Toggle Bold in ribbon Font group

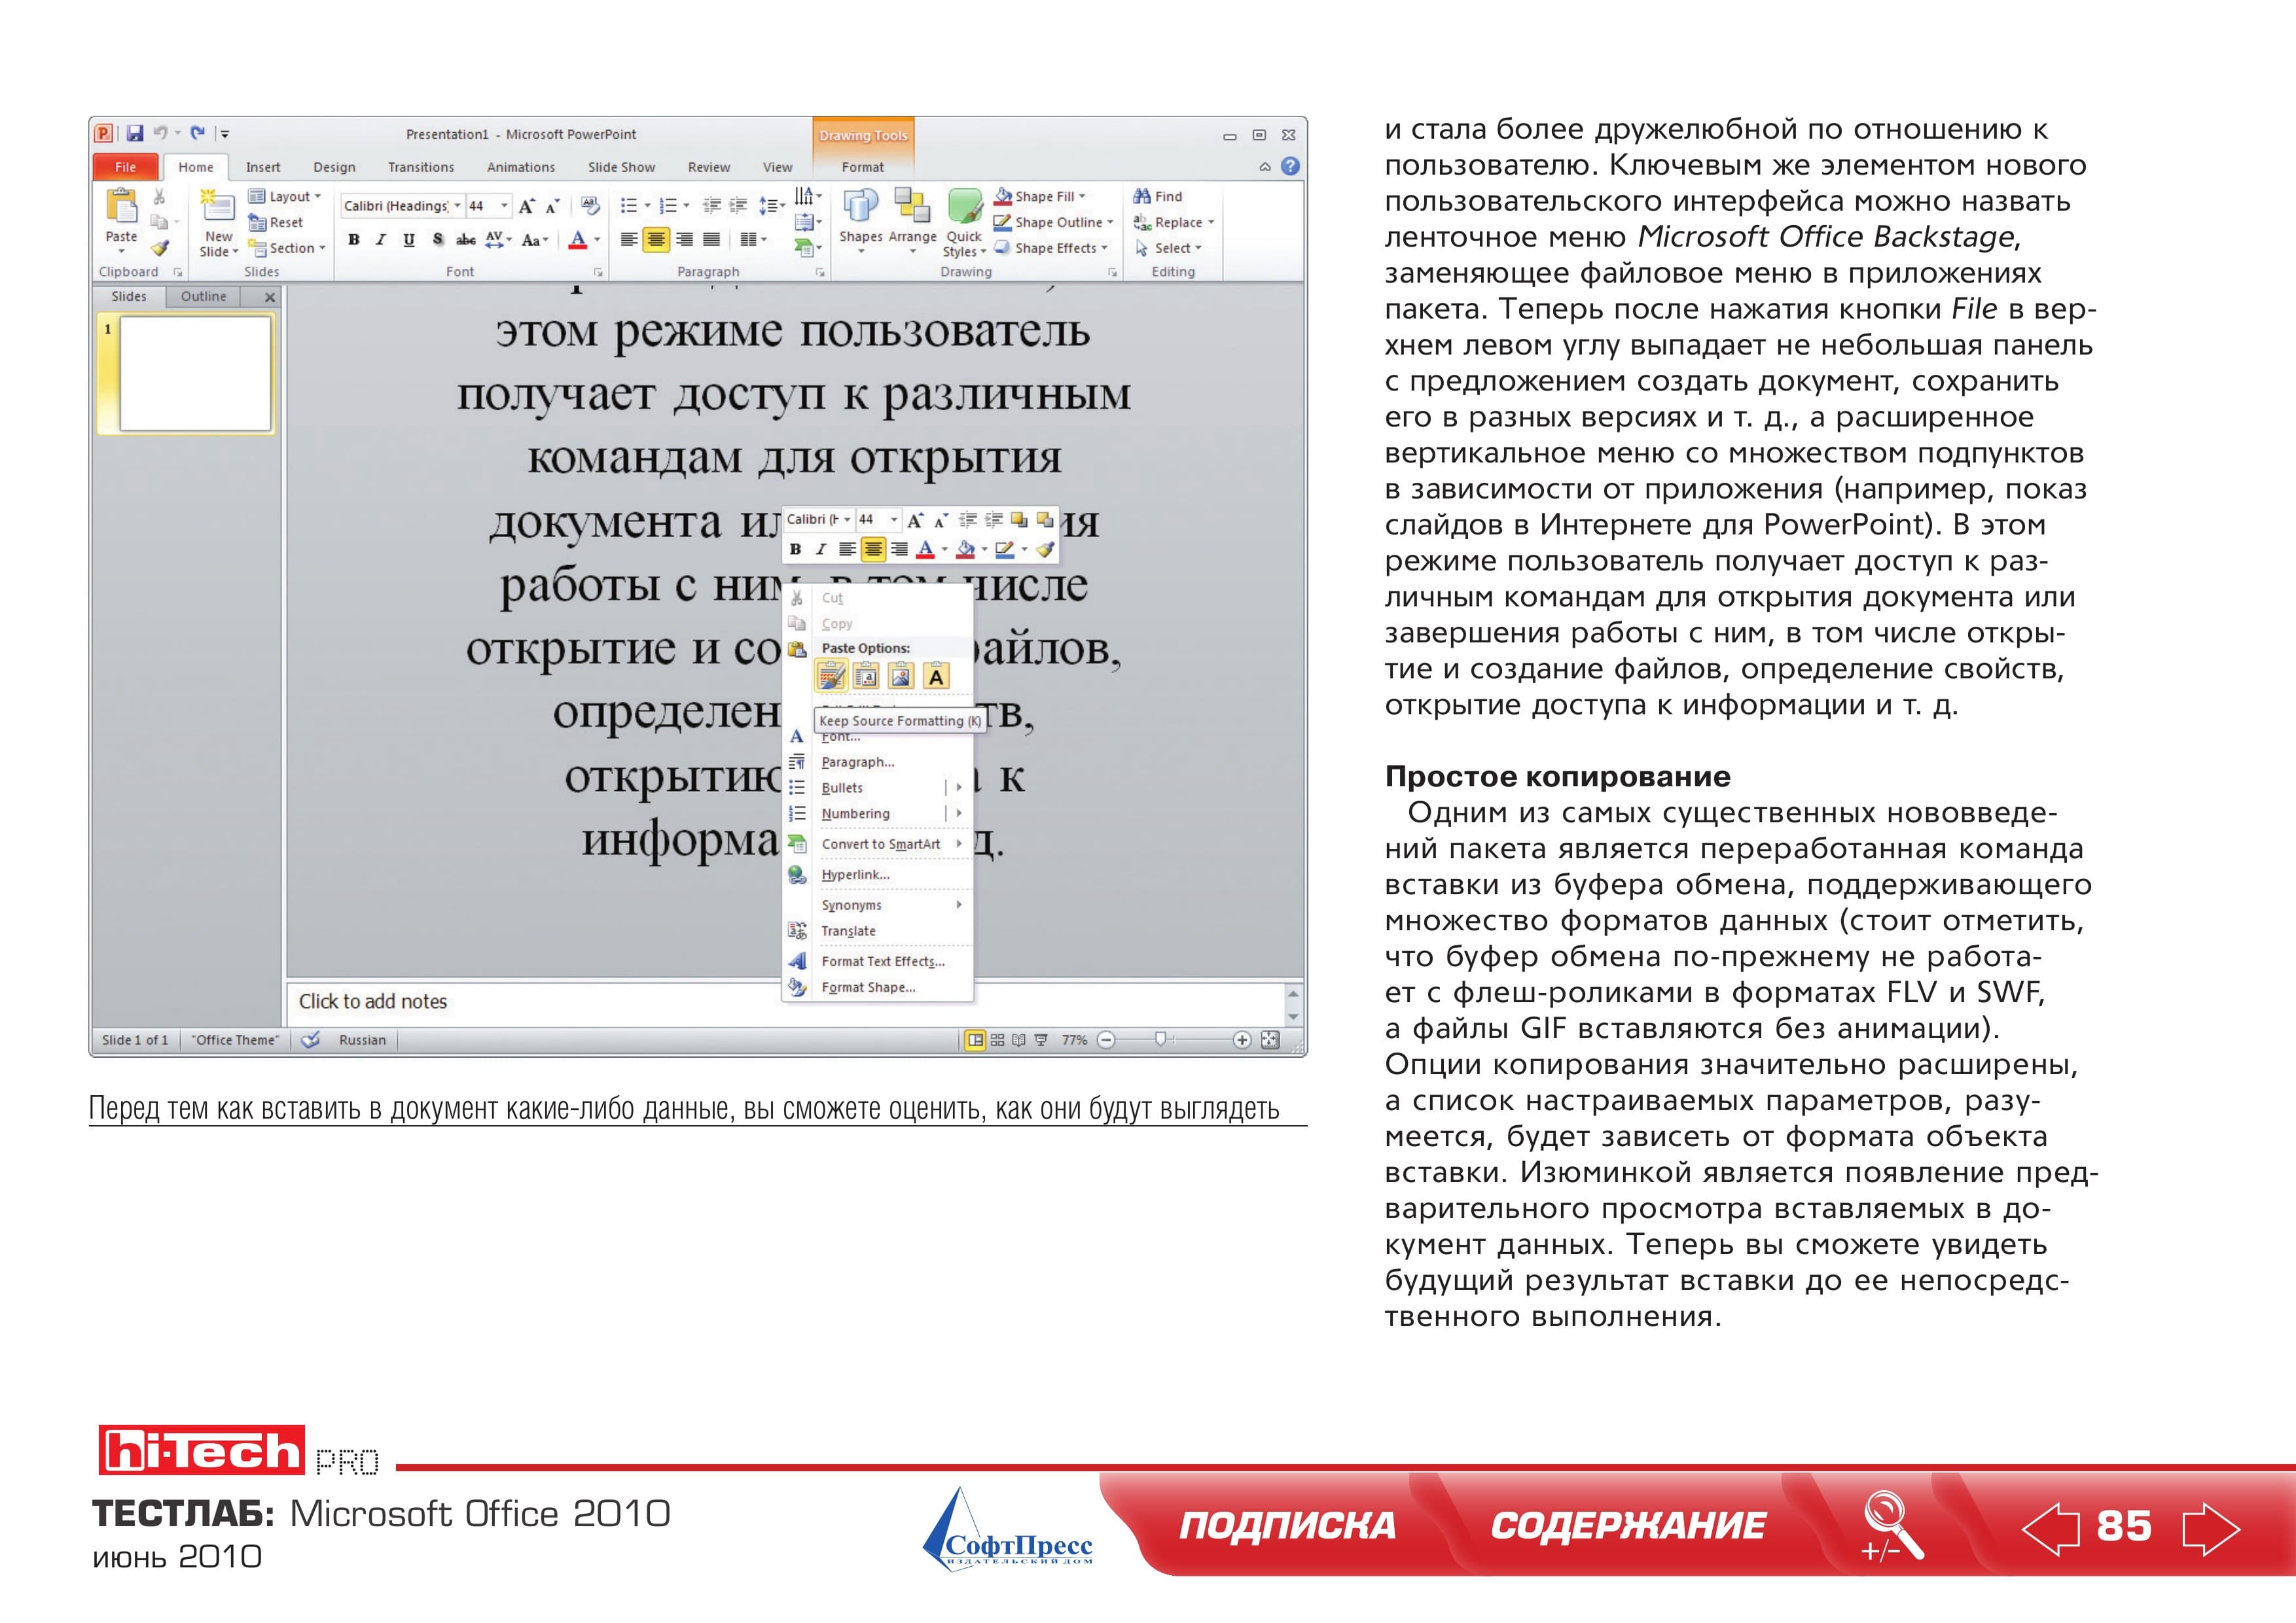click(354, 239)
